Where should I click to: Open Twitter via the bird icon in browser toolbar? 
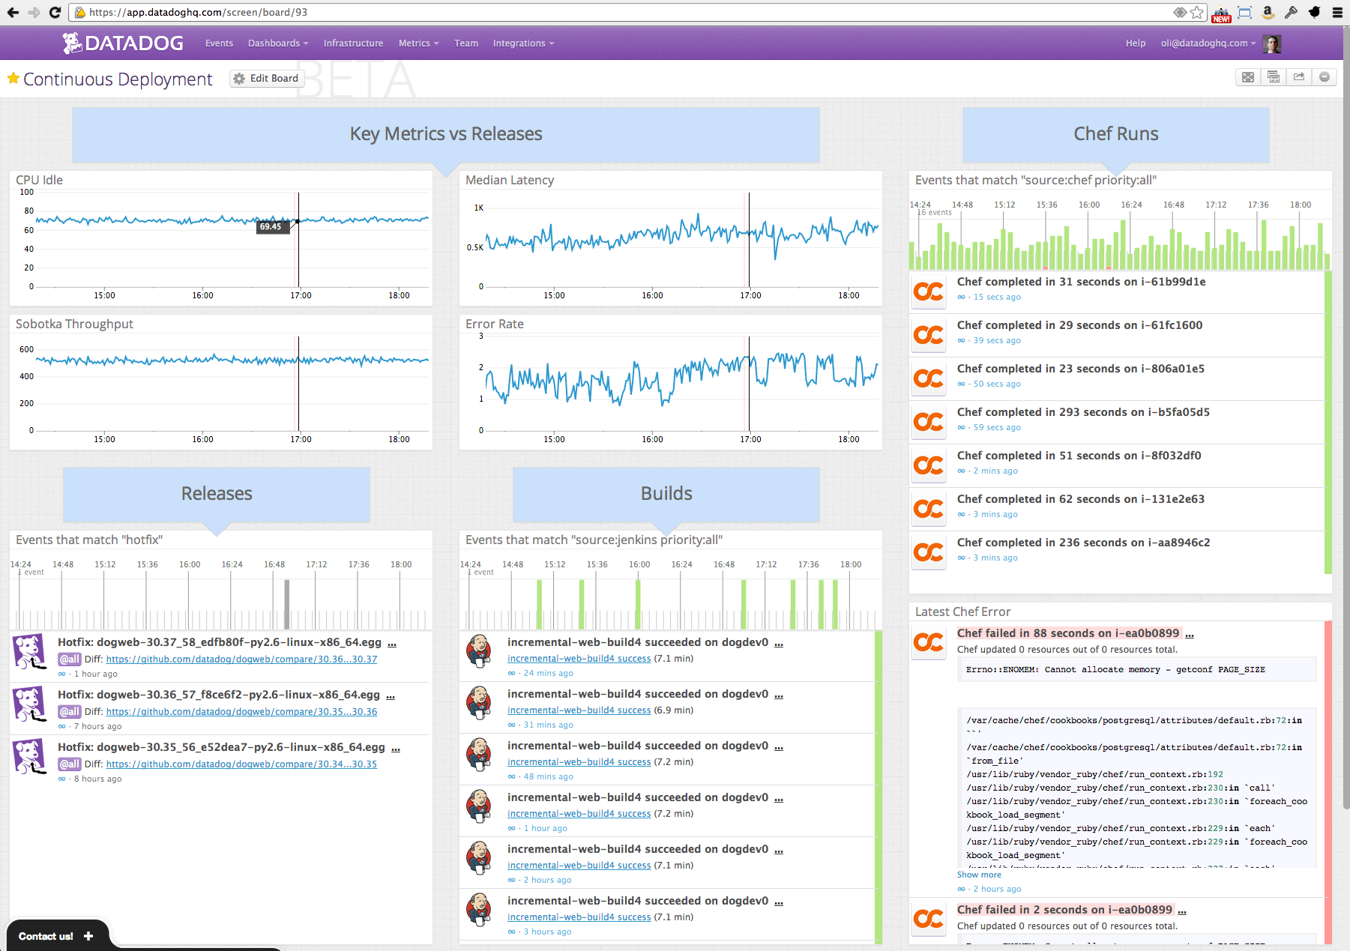[x=1313, y=13]
